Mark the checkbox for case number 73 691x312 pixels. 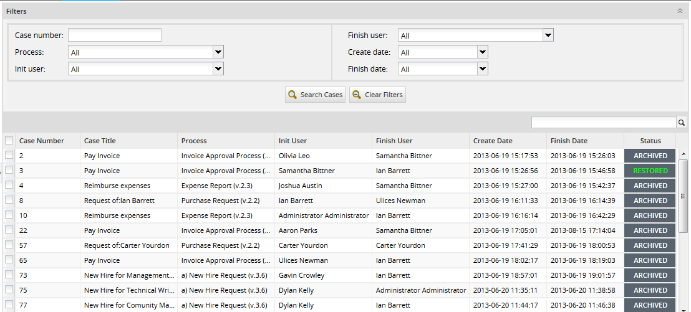pos(9,275)
